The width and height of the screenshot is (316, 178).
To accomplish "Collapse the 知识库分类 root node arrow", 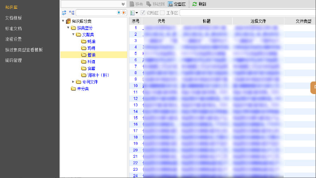I will pyautogui.click(x=63, y=21).
